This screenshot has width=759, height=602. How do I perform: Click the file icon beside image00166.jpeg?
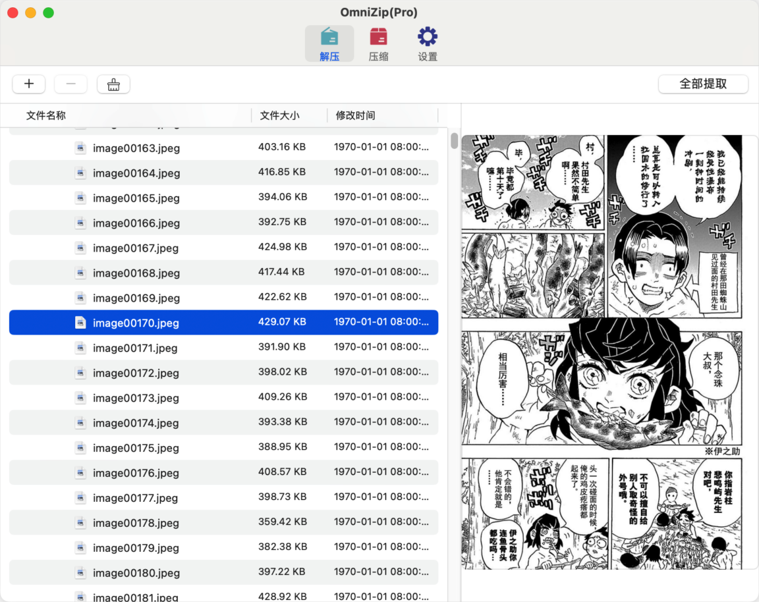click(81, 223)
